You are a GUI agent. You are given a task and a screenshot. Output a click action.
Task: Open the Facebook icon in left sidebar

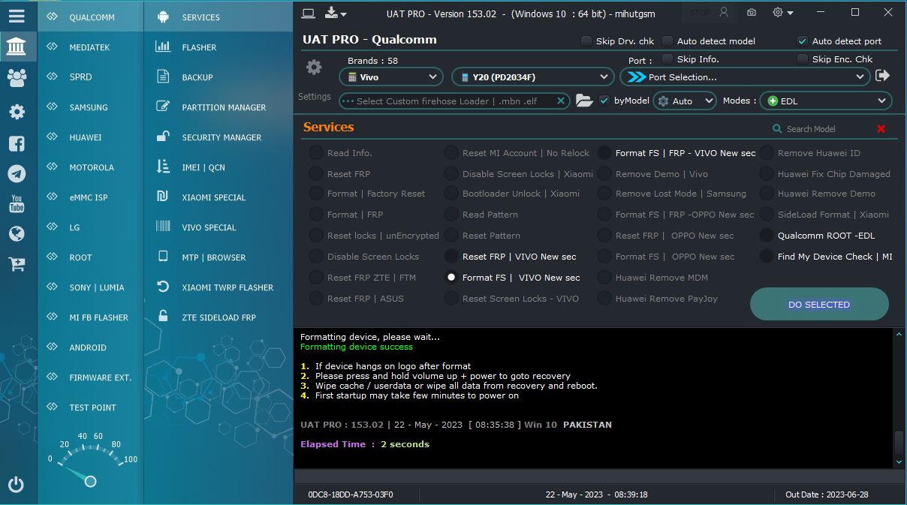click(17, 143)
